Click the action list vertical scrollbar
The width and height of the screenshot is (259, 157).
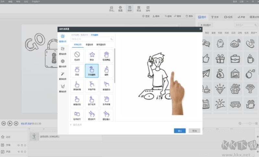coord(115,66)
